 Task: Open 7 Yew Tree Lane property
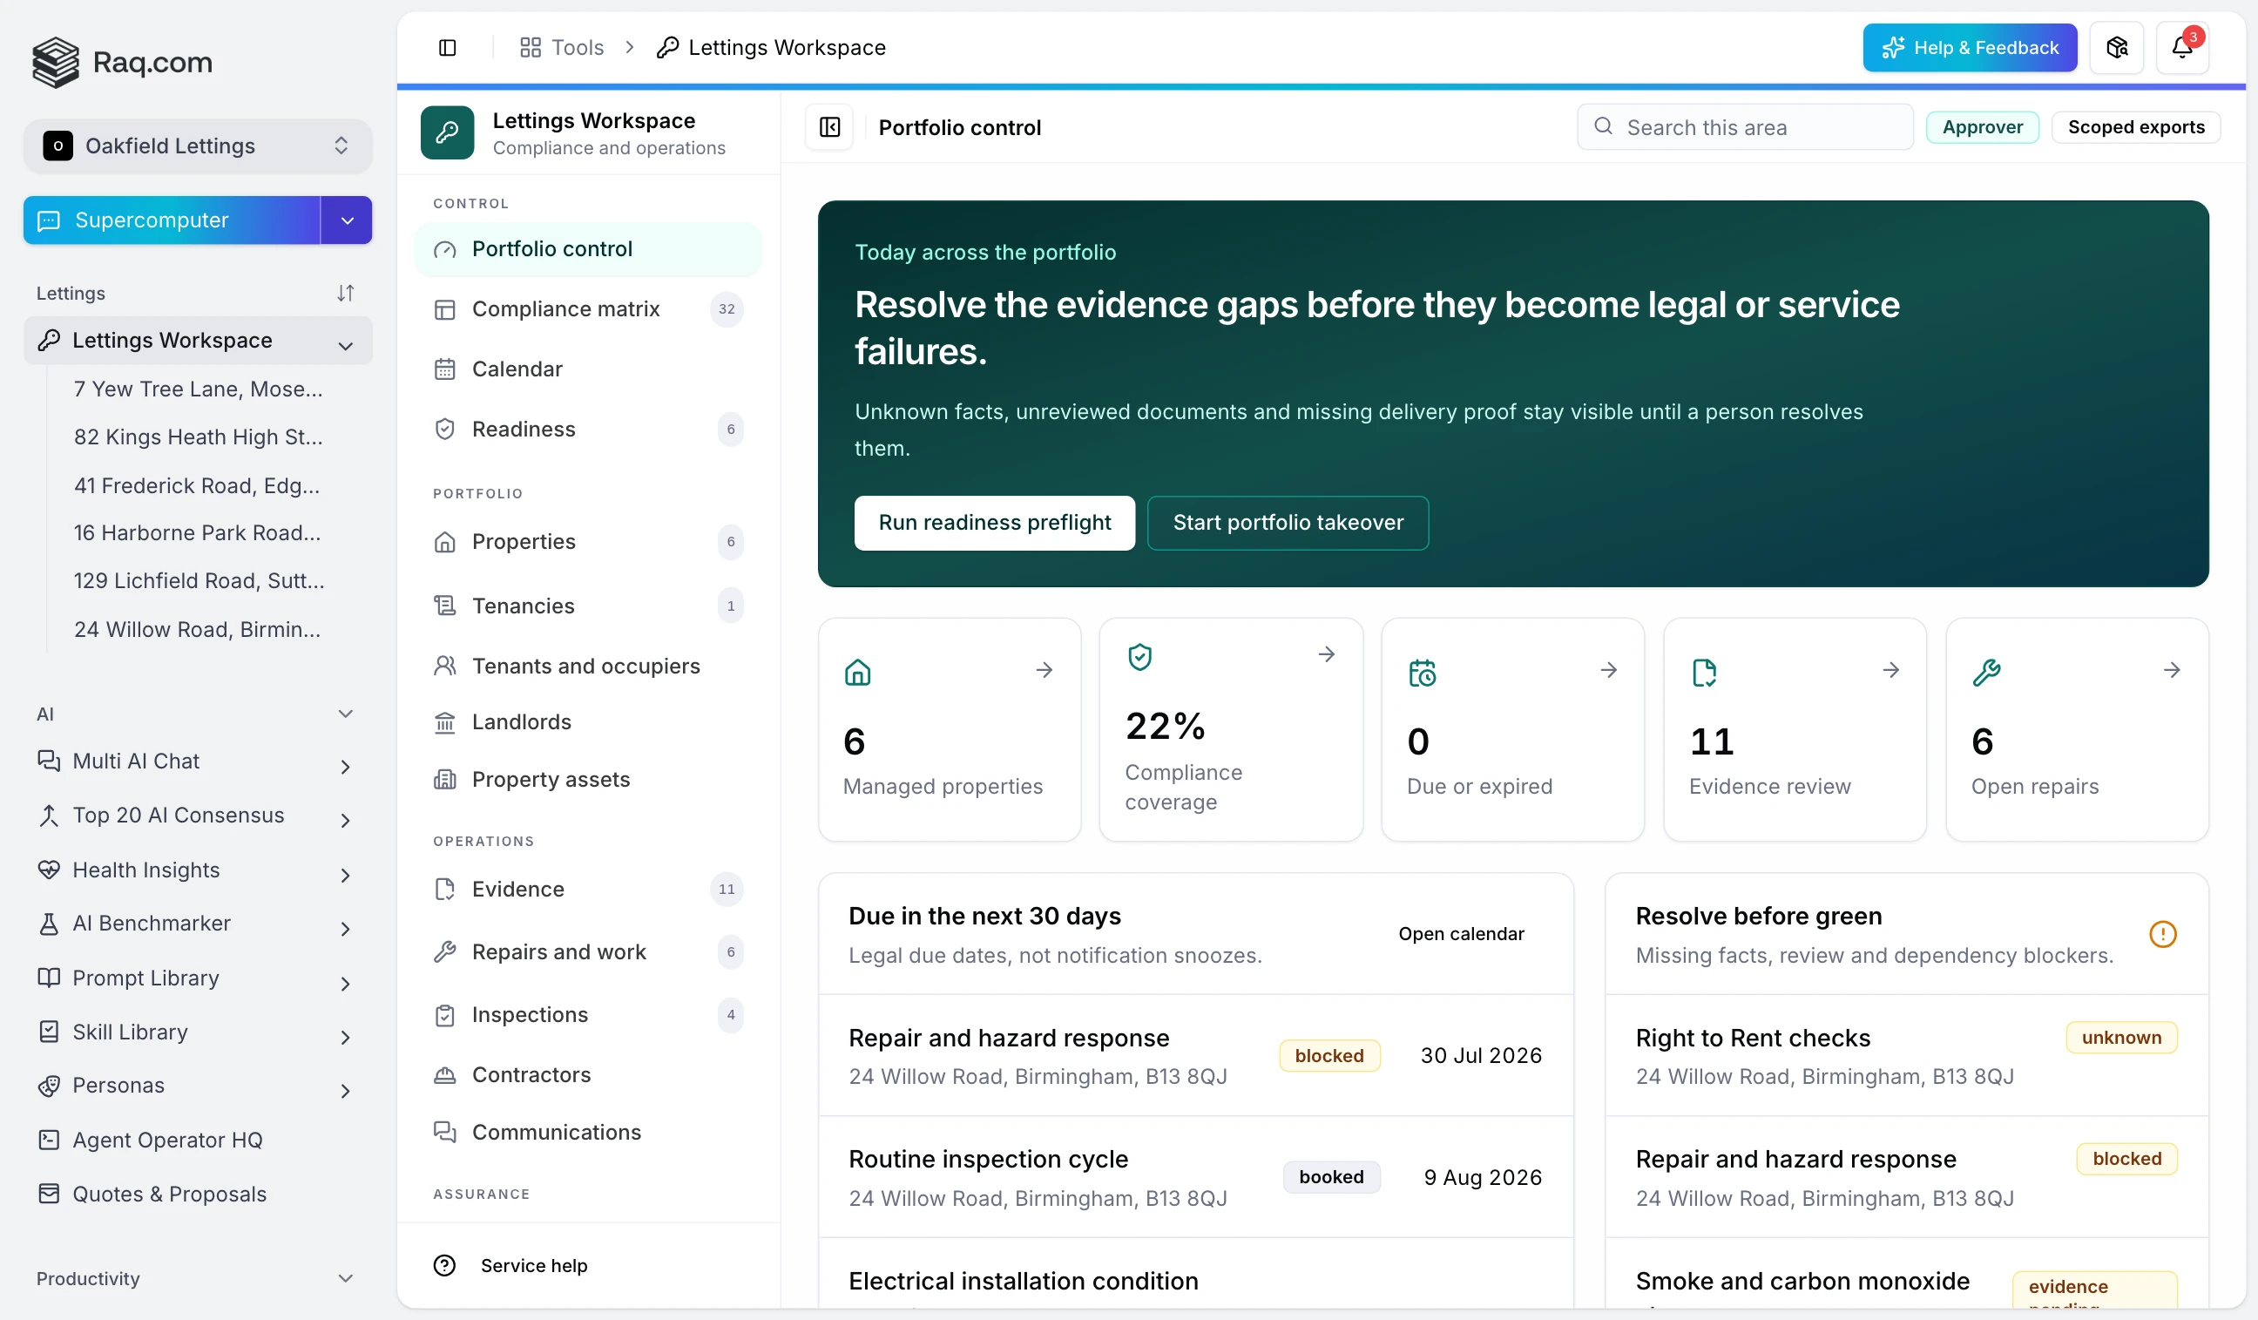tap(198, 389)
